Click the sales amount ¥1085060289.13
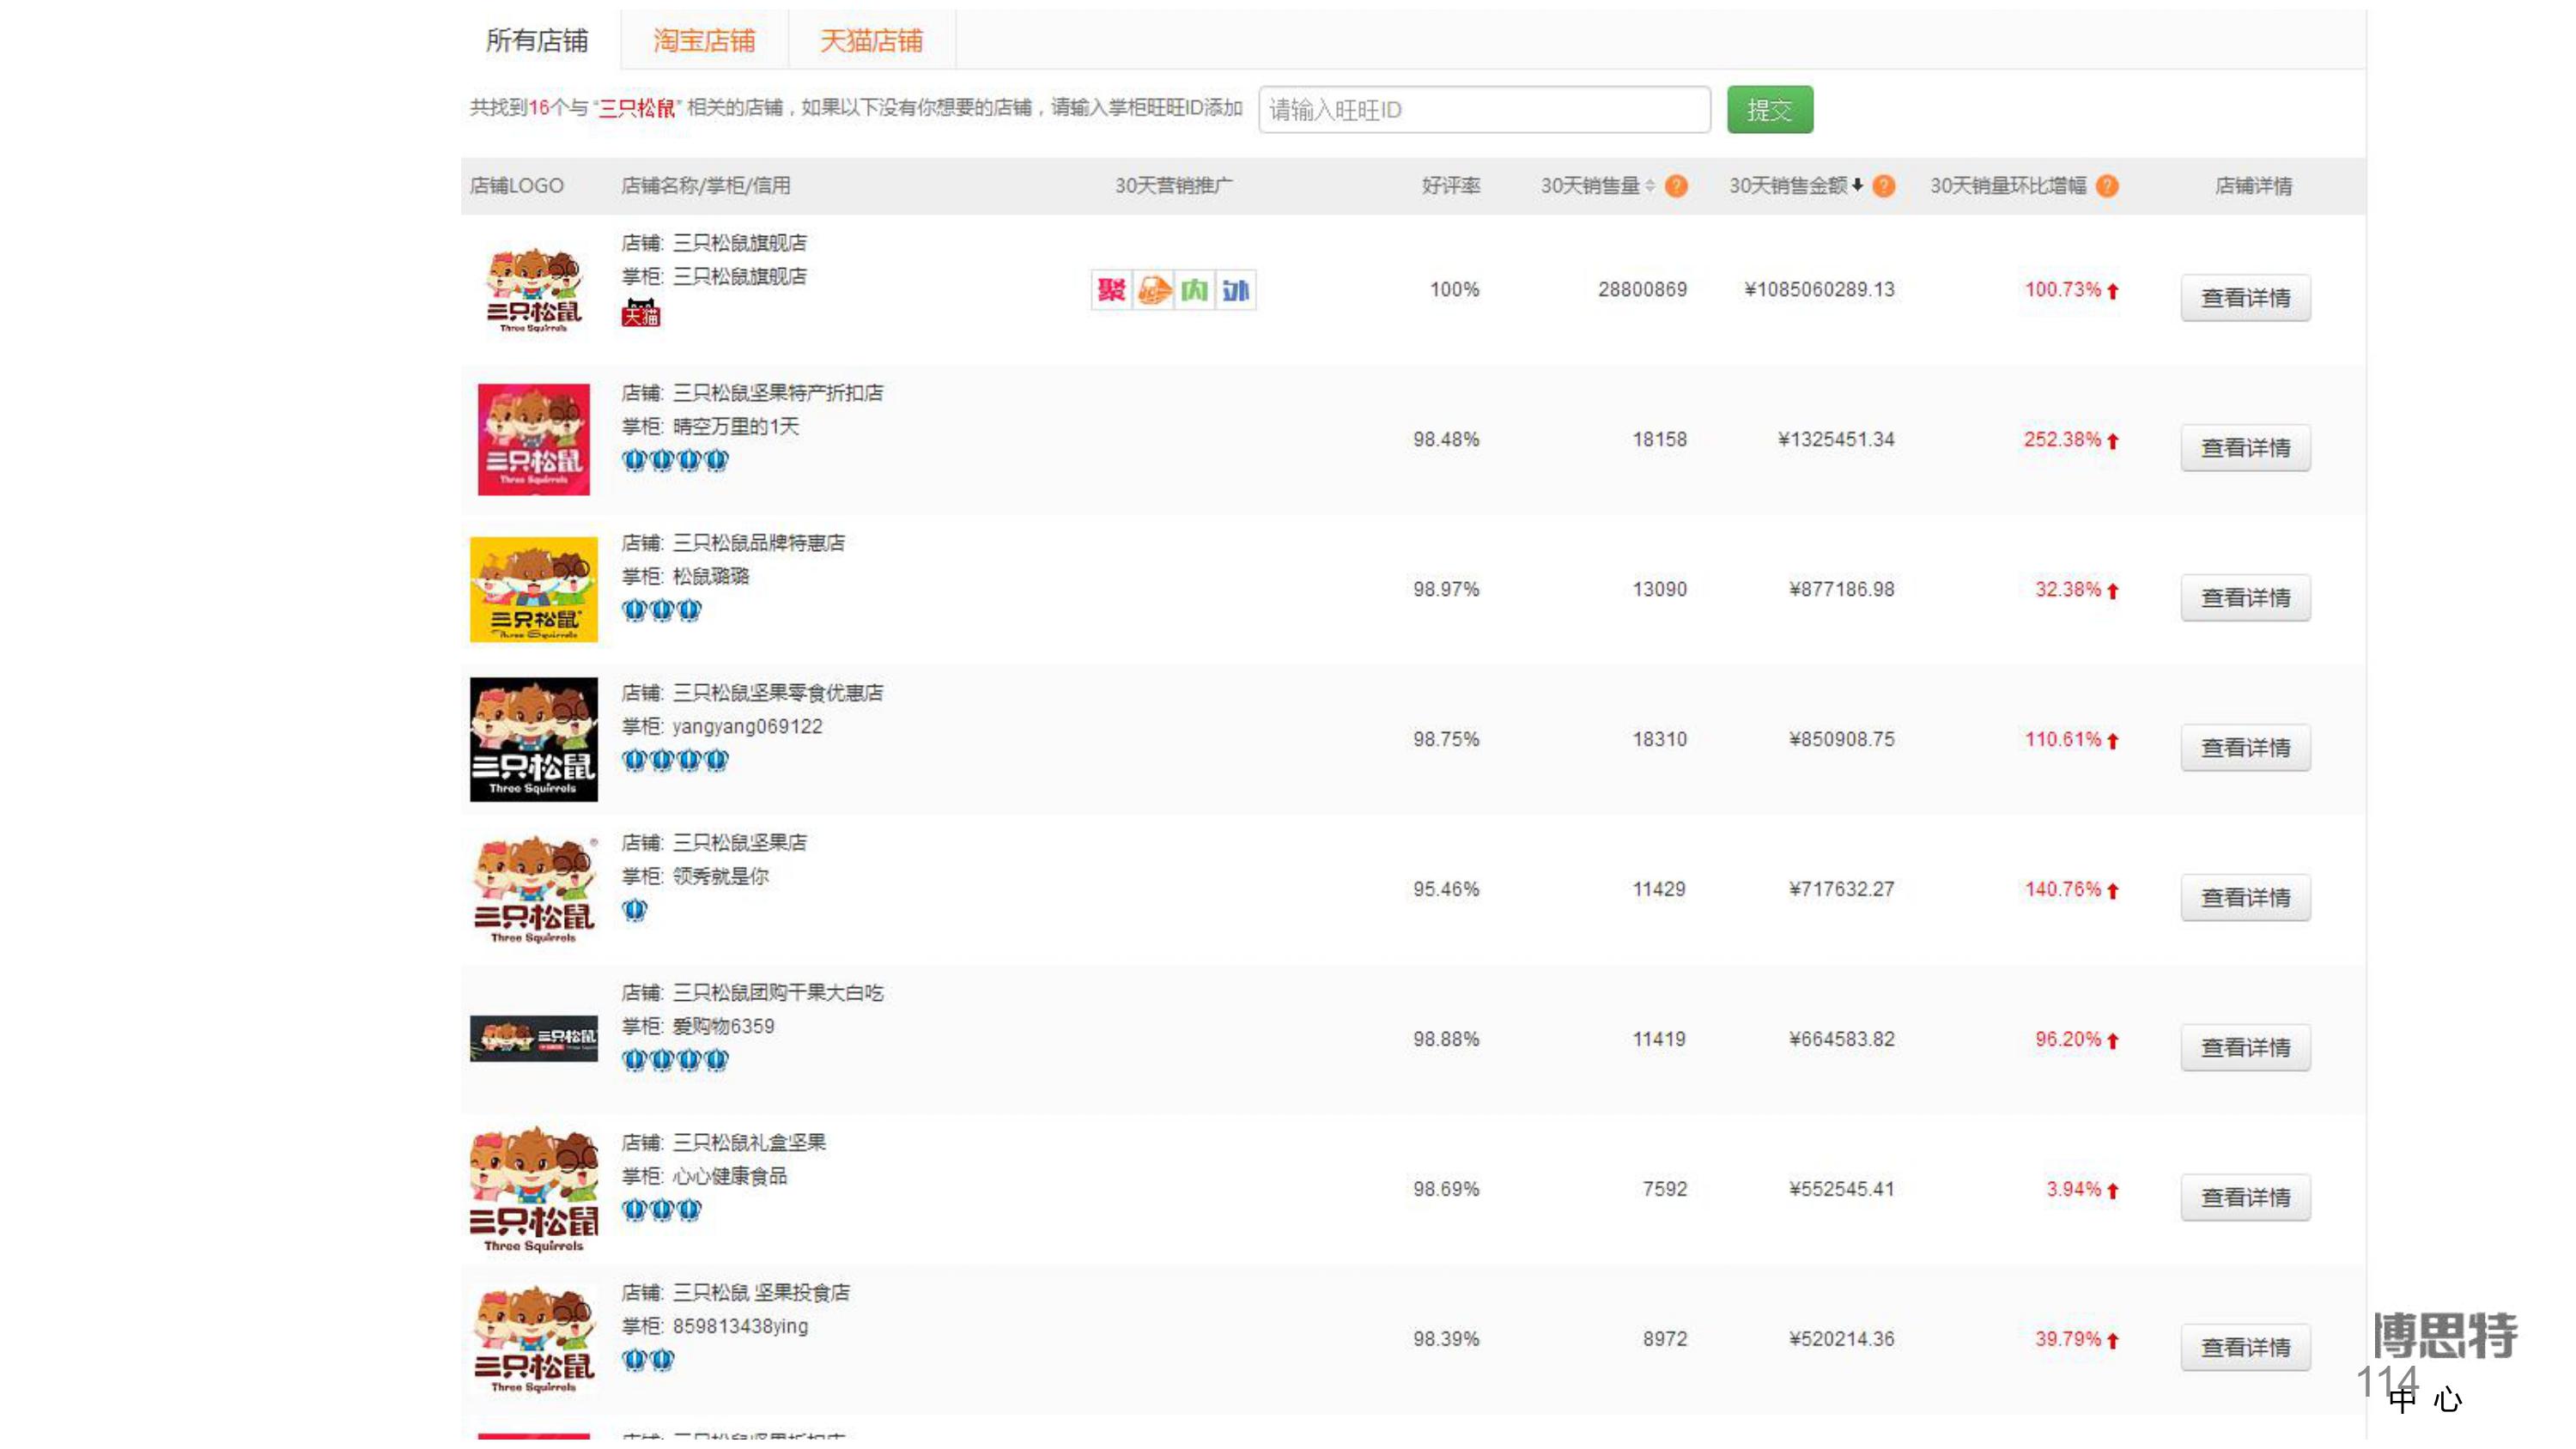This screenshot has height=1449, width=2576. [1819, 290]
